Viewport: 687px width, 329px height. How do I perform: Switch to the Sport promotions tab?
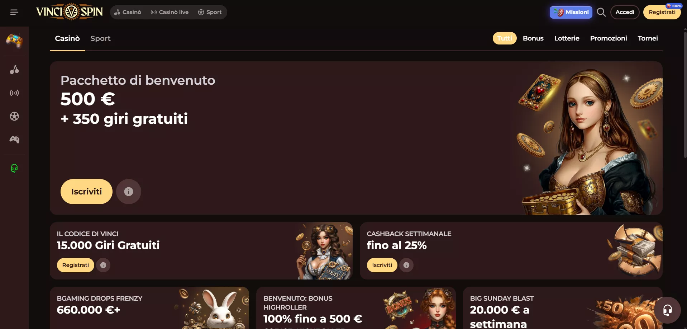tap(100, 38)
